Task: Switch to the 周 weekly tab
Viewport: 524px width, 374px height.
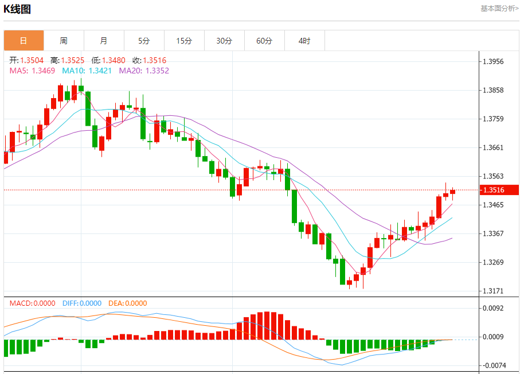Action: pos(64,41)
